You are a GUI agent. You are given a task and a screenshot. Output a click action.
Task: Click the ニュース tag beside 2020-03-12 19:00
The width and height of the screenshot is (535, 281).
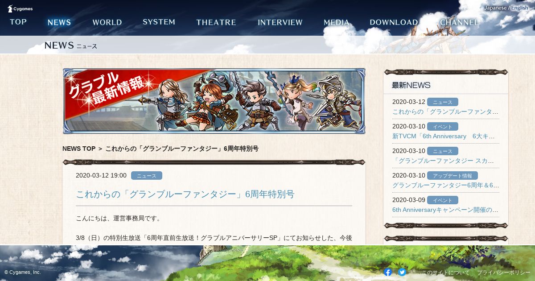tap(147, 176)
